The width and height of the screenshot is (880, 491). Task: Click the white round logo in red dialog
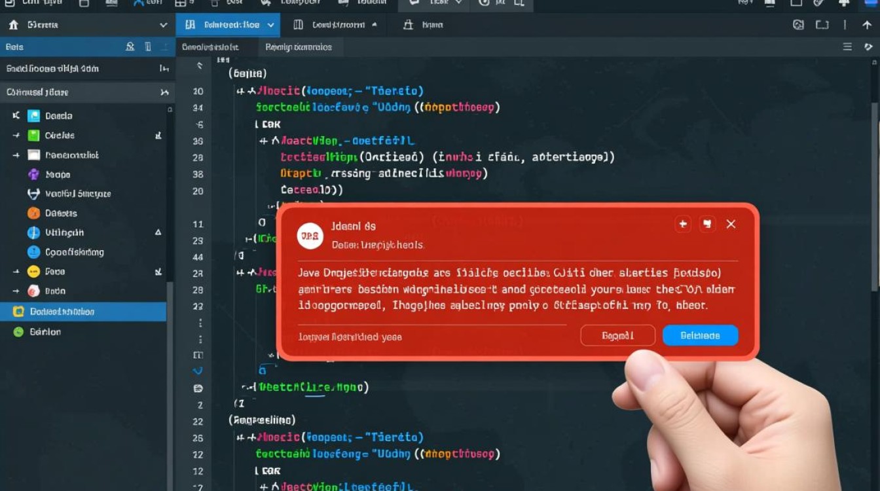310,236
